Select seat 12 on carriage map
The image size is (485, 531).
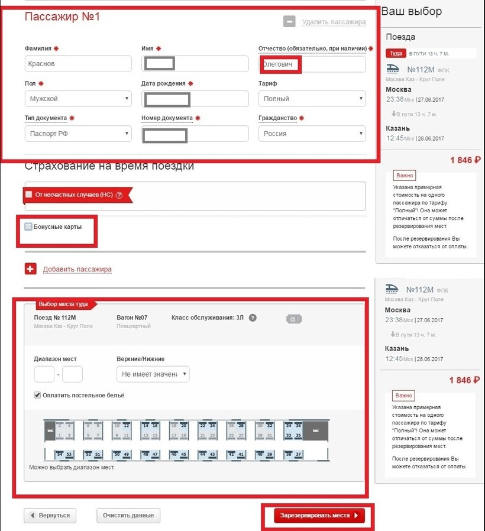click(127, 425)
